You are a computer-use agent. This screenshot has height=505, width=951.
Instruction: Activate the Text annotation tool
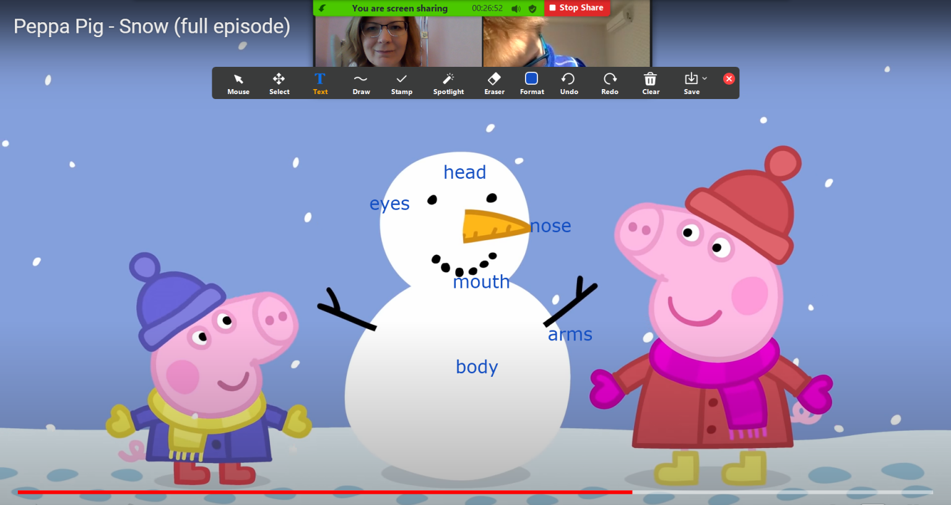click(320, 84)
